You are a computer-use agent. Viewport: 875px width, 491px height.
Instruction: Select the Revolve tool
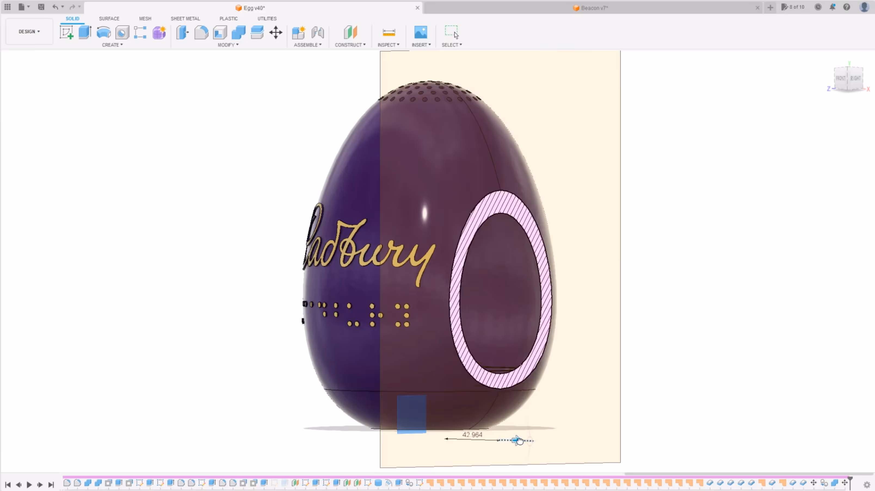[104, 33]
